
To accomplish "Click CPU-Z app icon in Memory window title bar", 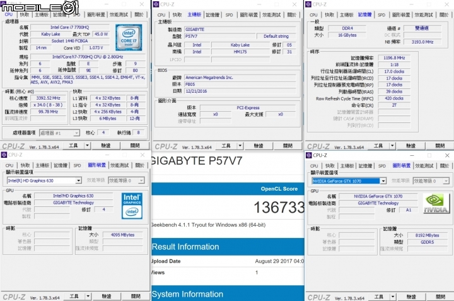I will point(308,4).
